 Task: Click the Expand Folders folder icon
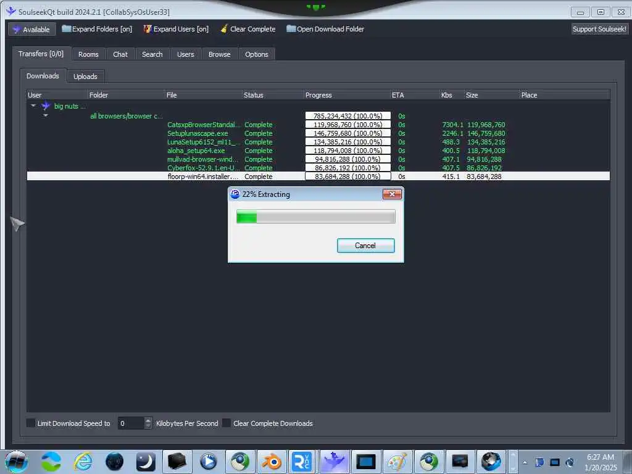pos(66,28)
